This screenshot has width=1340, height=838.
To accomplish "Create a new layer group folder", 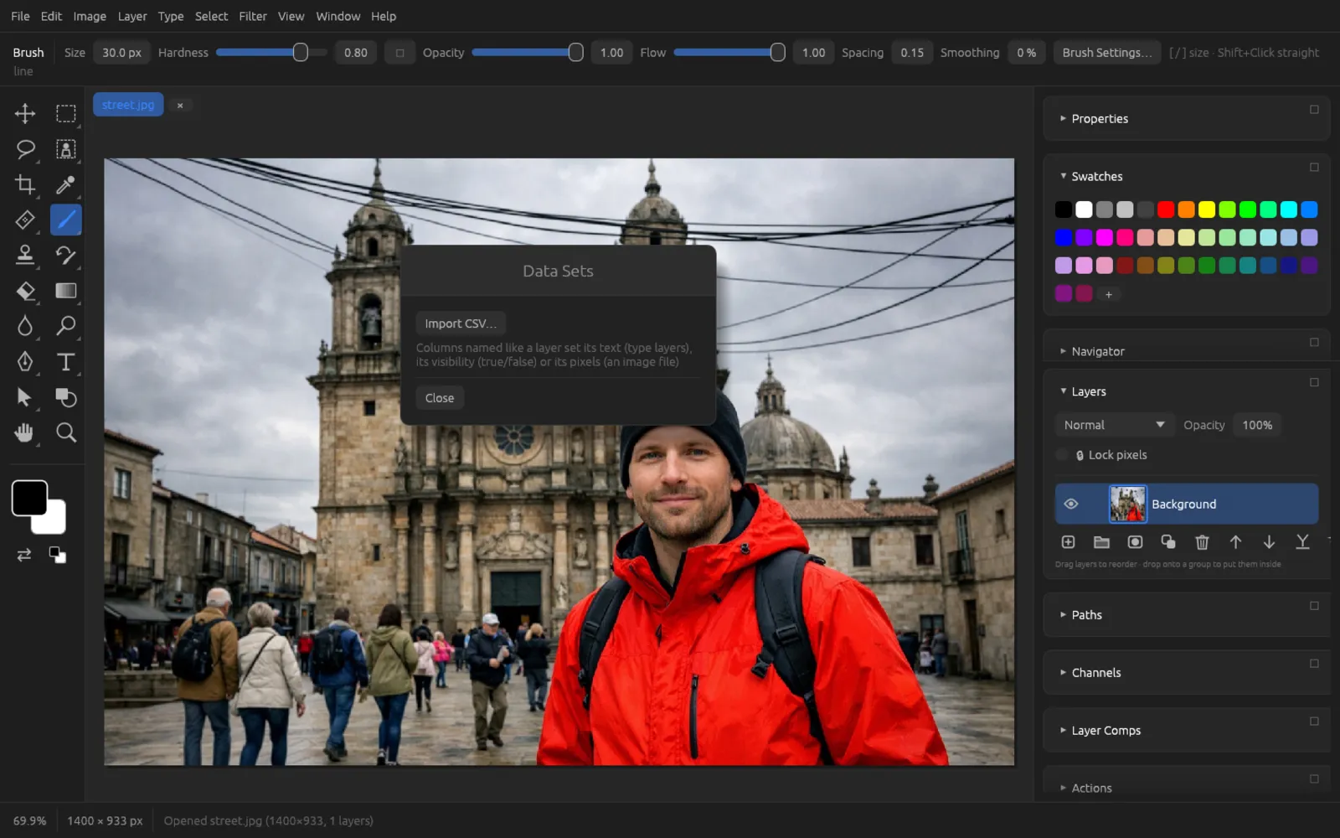I will click(x=1101, y=542).
